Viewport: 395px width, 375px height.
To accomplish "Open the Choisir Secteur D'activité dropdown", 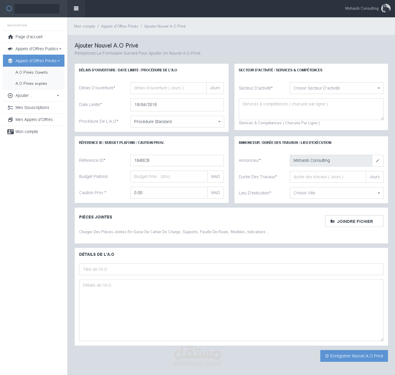I will click(337, 88).
